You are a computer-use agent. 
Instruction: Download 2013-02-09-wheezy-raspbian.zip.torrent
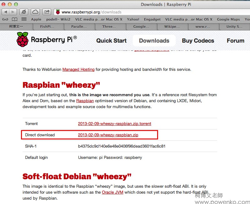114,123
